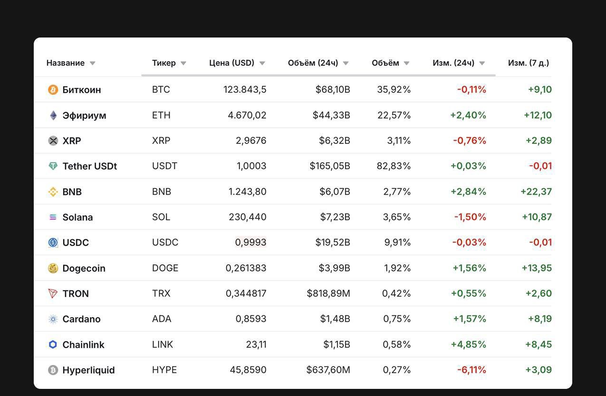This screenshot has width=606, height=396.
Task: Open the Hyperliquid coin name link
Action: point(88,370)
